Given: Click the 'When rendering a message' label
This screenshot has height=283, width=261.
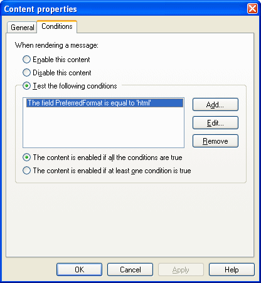Looking at the screenshot, I should [56, 45].
